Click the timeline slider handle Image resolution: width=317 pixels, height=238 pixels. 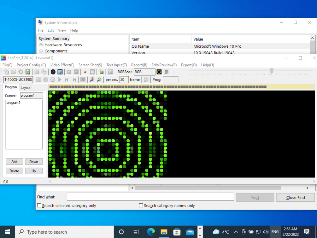[x=272, y=71]
